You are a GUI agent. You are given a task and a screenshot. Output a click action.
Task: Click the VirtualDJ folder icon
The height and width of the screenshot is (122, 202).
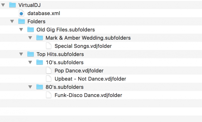point(12,5)
